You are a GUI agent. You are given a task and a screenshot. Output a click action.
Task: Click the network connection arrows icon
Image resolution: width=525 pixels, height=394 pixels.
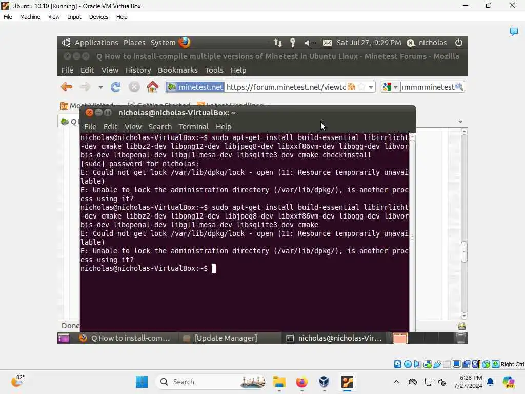tap(278, 43)
